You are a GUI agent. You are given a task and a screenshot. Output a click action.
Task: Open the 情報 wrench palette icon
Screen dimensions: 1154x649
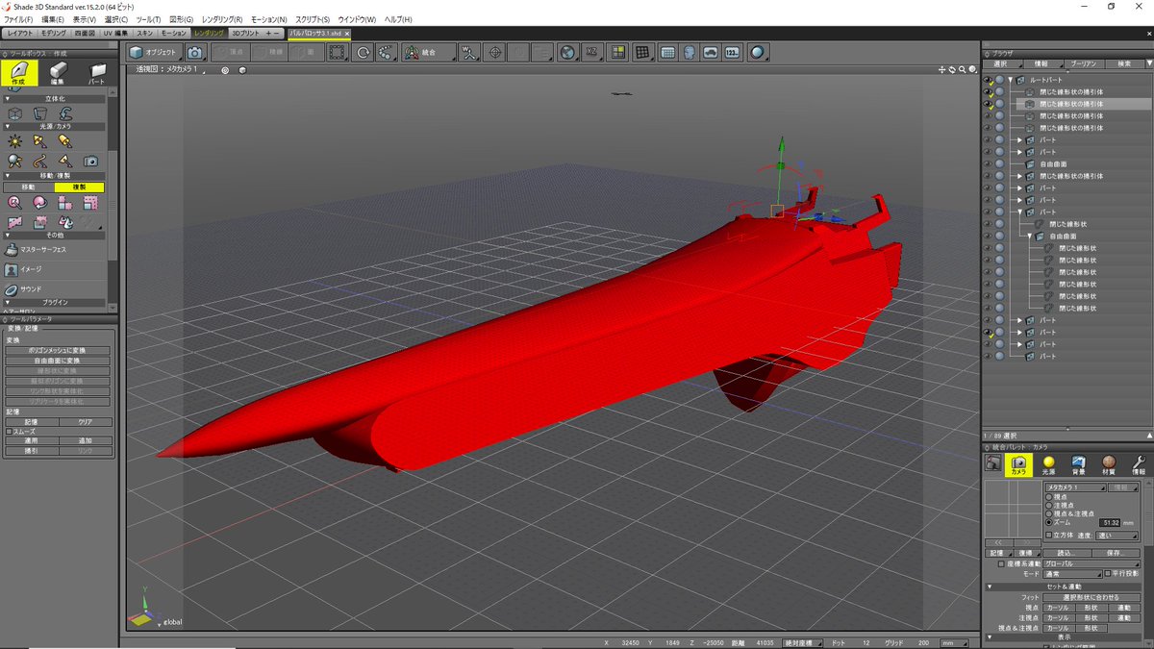pyautogui.click(x=1139, y=465)
